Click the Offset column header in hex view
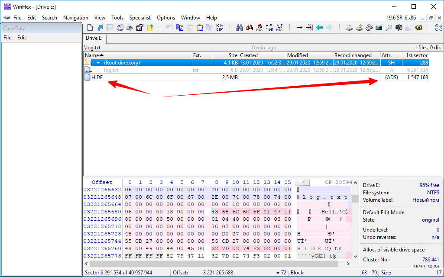Screen dimensions: 444x277 click(102, 182)
